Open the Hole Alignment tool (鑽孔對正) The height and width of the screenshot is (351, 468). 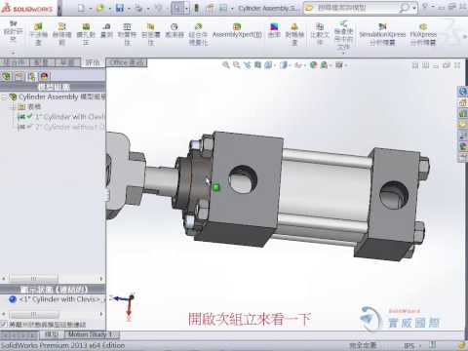[x=86, y=34]
